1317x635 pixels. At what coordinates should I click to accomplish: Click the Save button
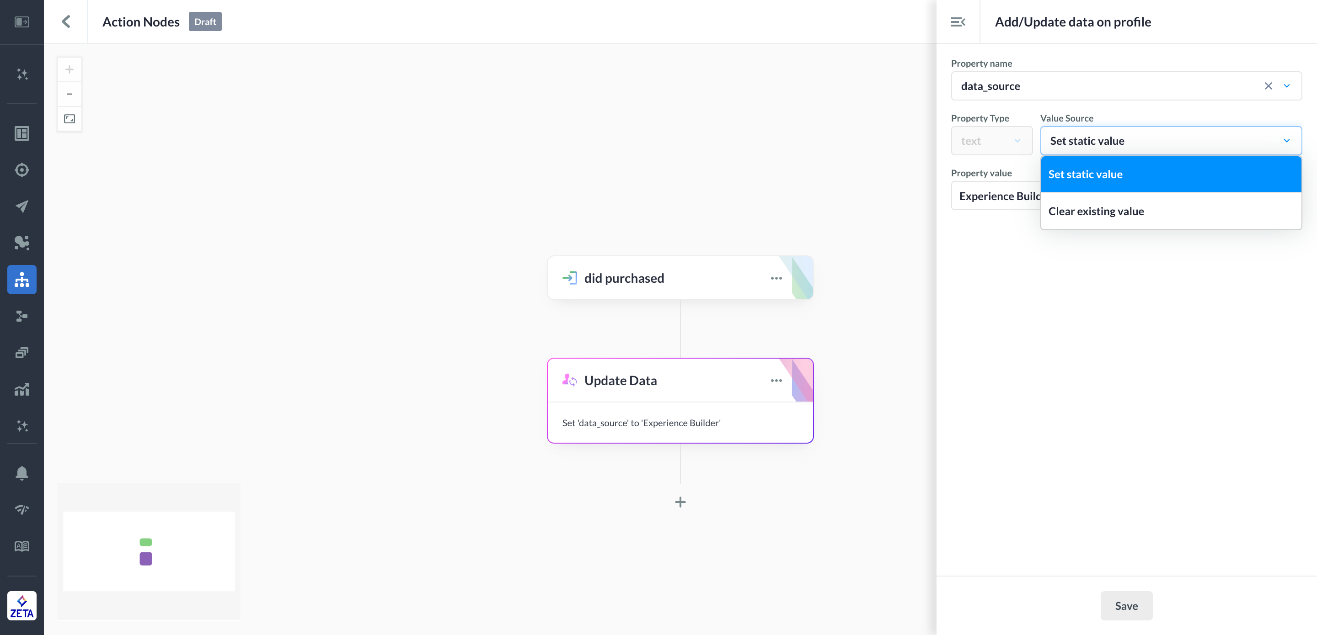coord(1126,606)
